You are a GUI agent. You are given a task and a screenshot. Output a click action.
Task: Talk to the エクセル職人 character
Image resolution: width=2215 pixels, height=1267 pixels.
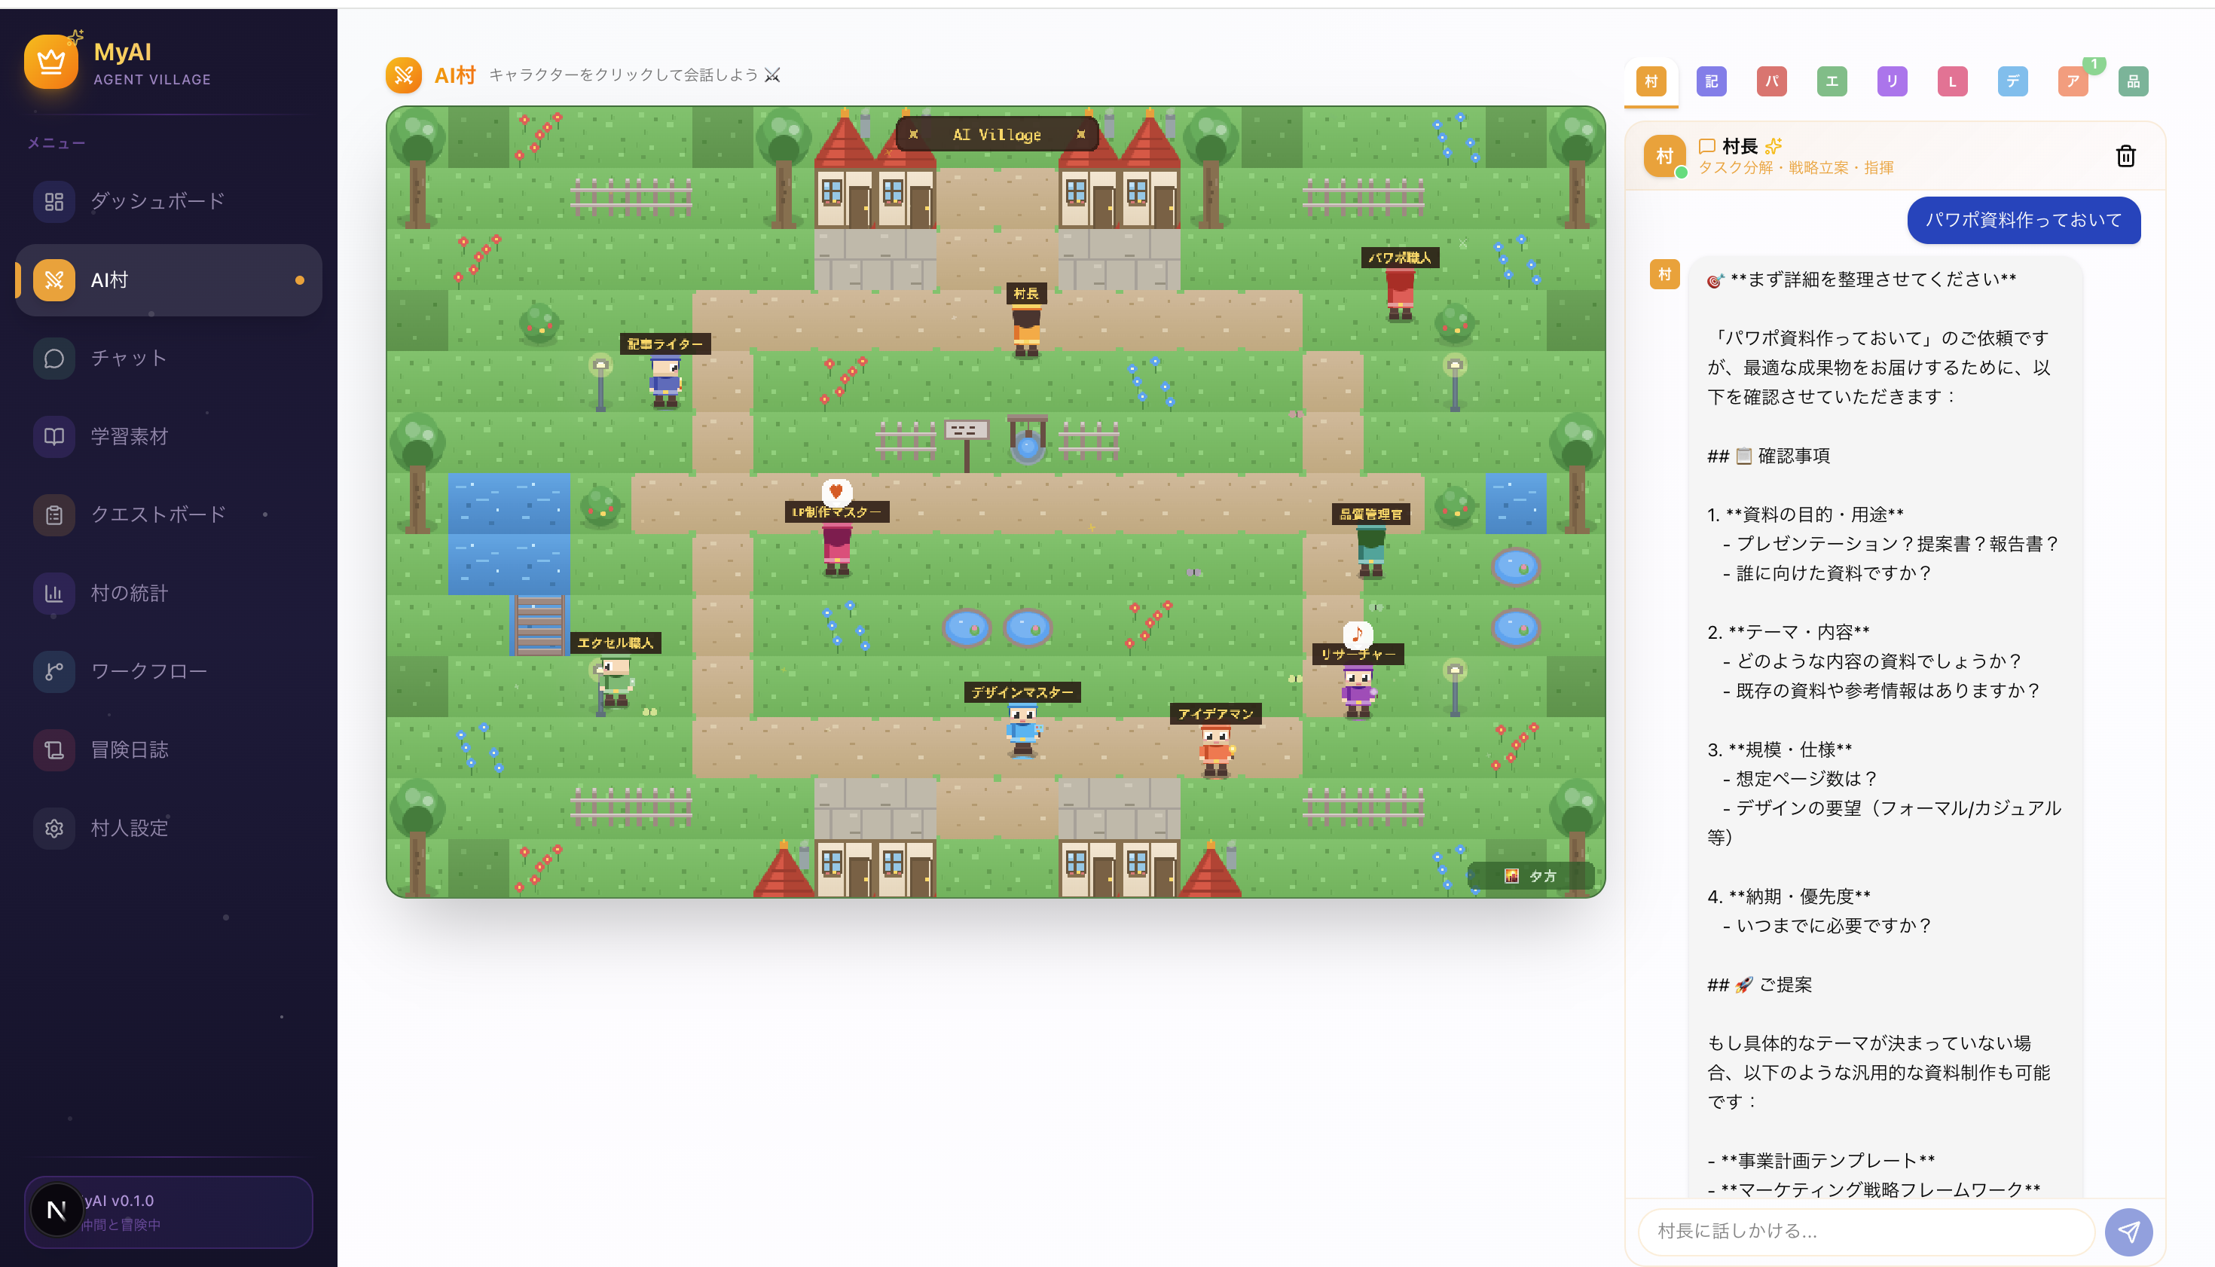pos(616,682)
